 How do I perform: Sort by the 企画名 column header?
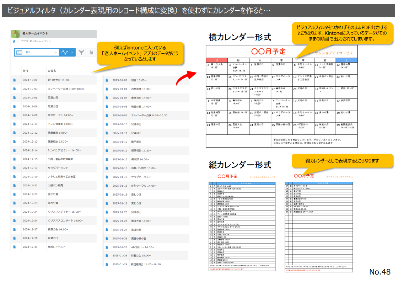[52, 70]
